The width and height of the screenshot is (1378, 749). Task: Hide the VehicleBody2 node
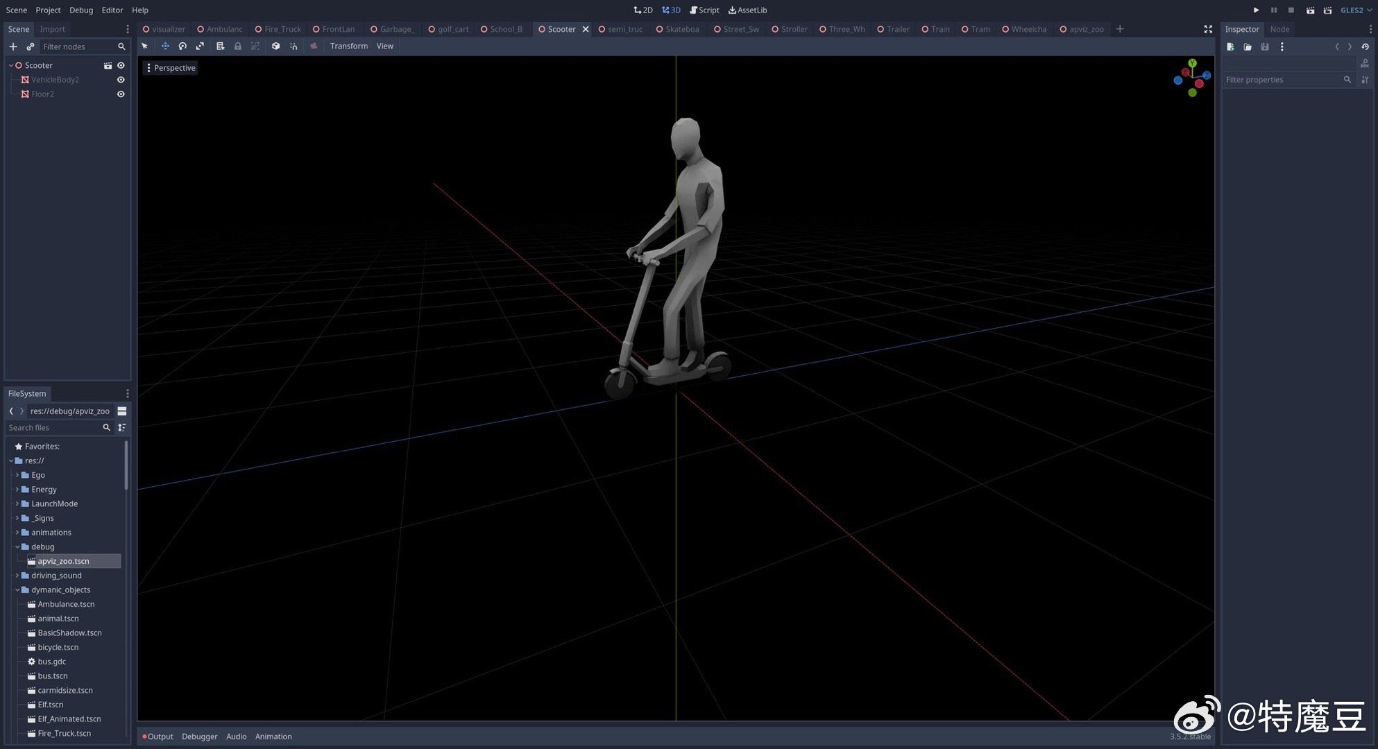coord(121,80)
